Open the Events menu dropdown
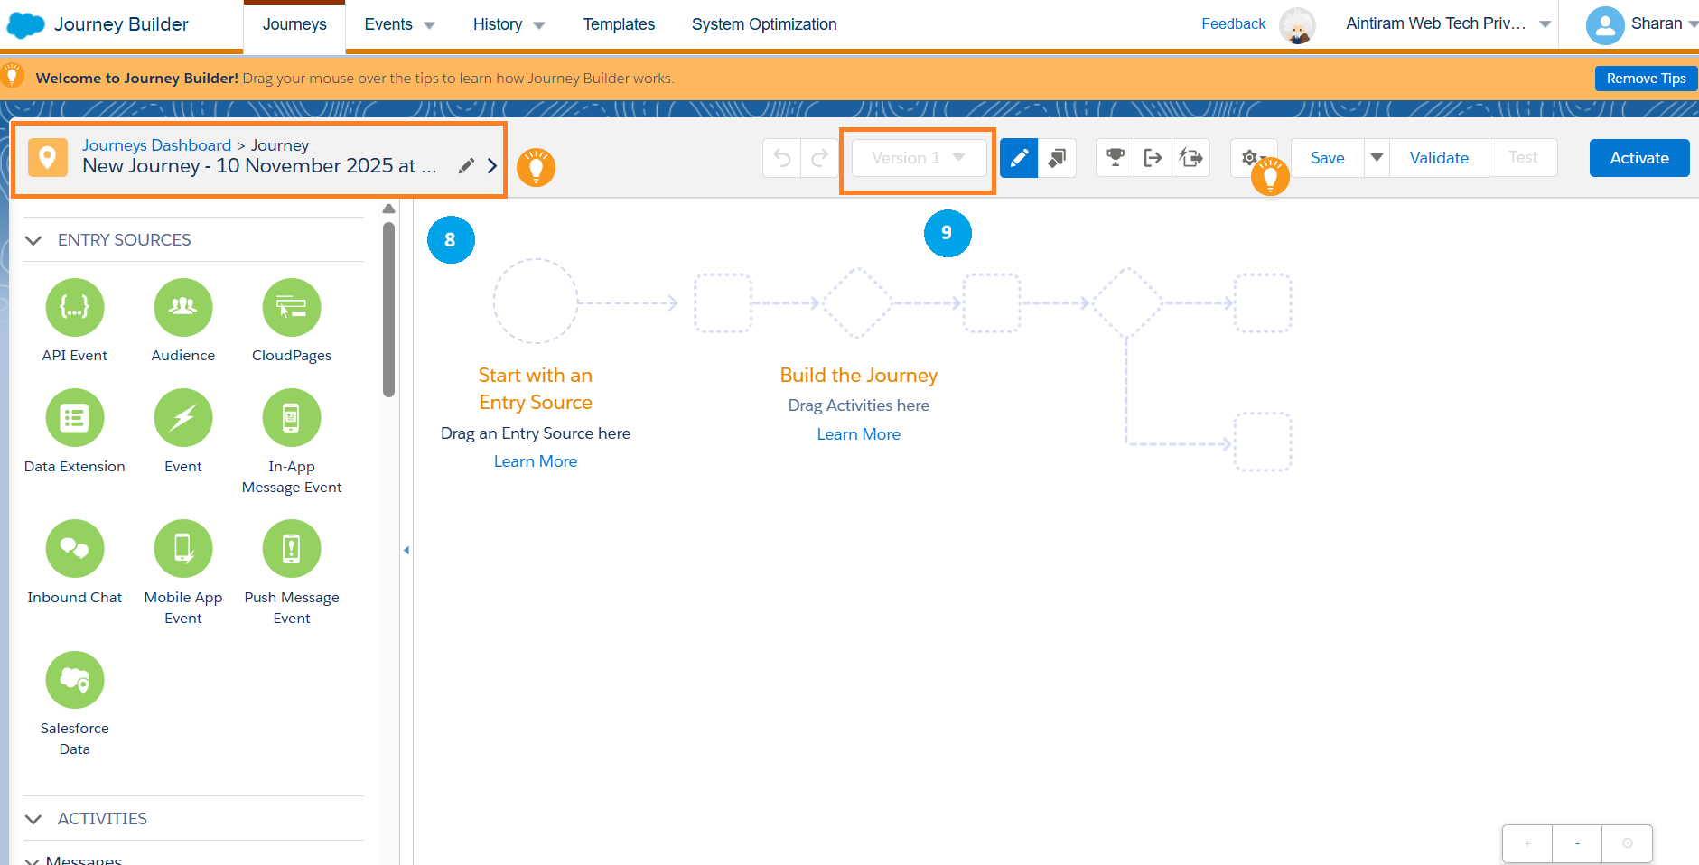This screenshot has height=865, width=1699. point(399,24)
